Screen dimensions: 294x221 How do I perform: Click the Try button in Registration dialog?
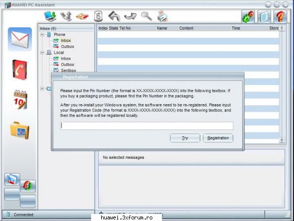[185, 138]
